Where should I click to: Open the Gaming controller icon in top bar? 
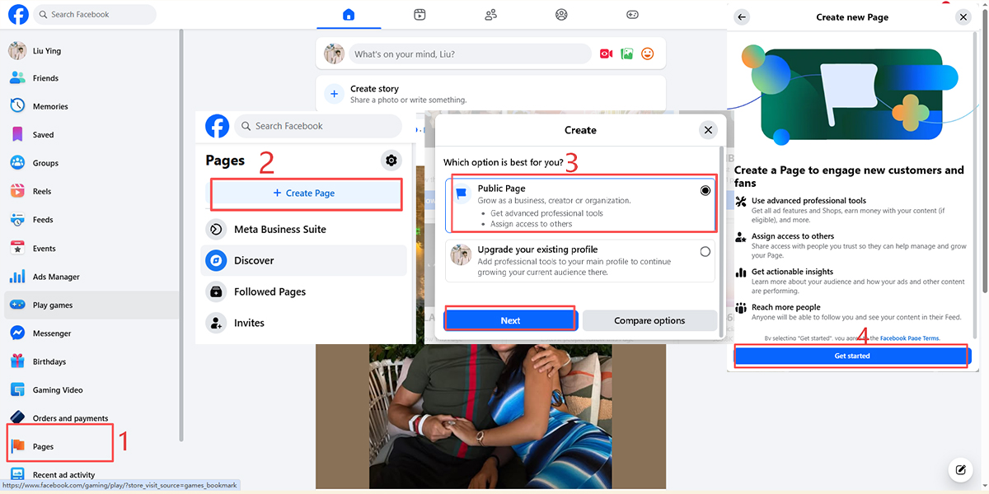pos(632,14)
